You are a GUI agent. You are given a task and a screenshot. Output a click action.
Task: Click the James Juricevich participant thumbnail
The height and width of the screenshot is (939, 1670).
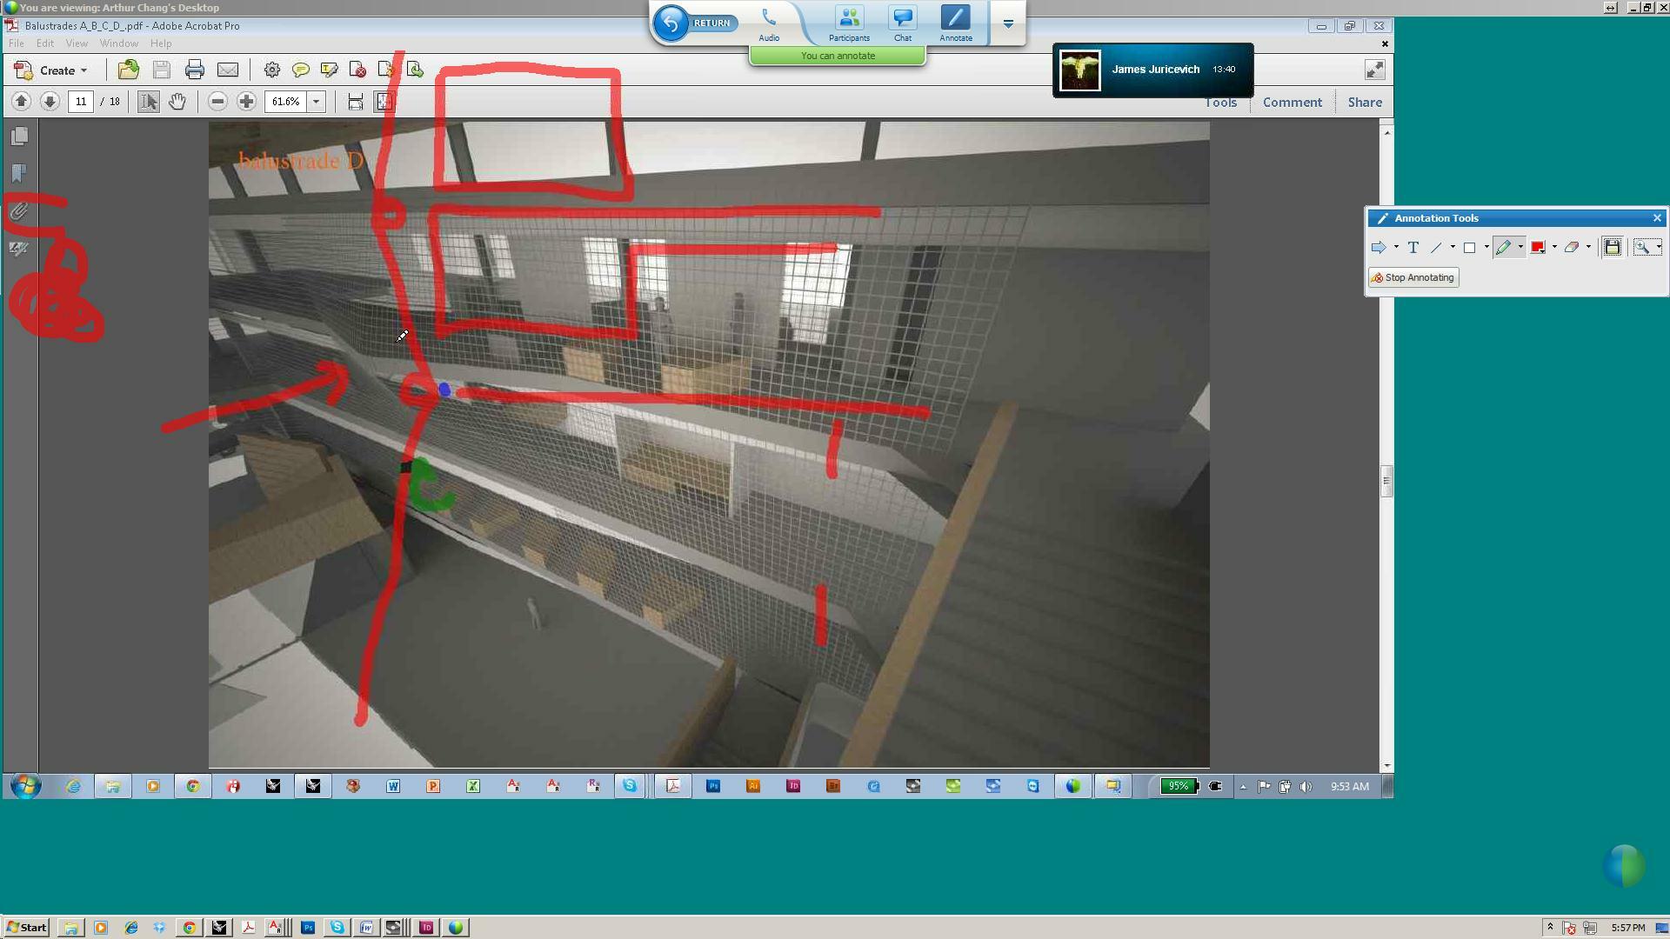tap(1080, 70)
